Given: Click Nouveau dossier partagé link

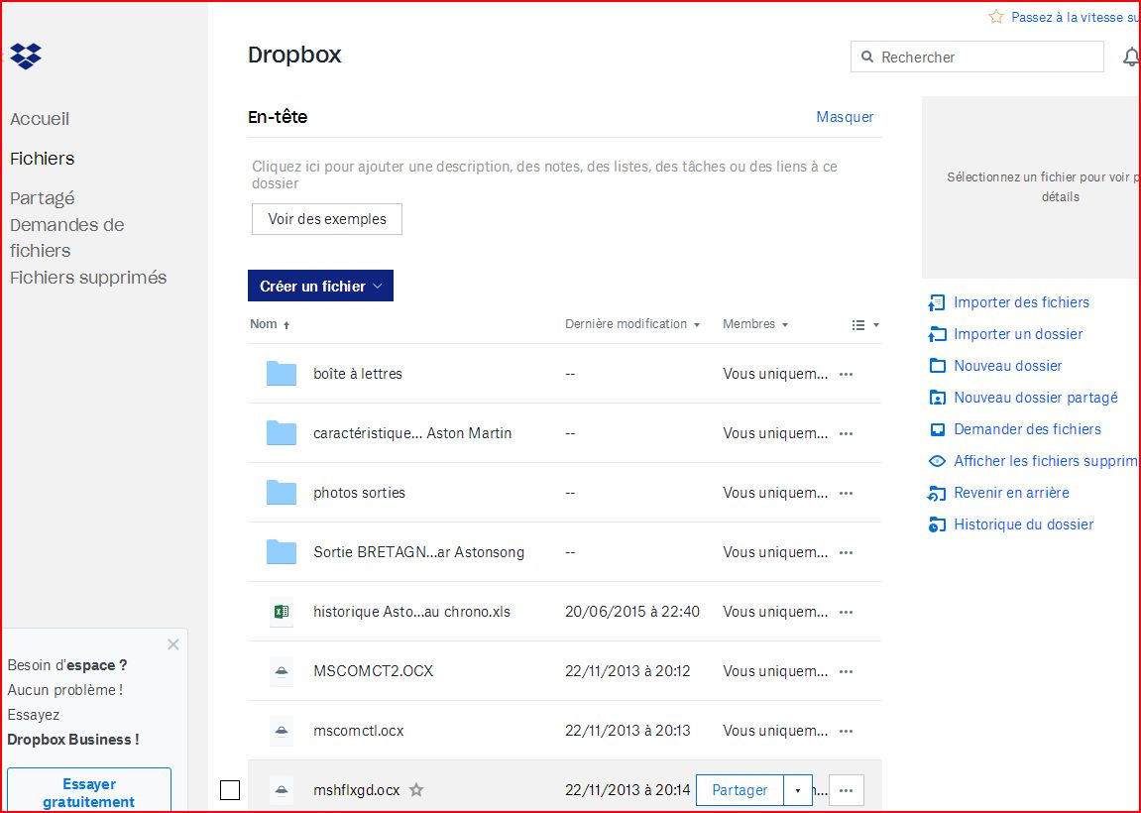Looking at the screenshot, I should click(x=1036, y=398).
